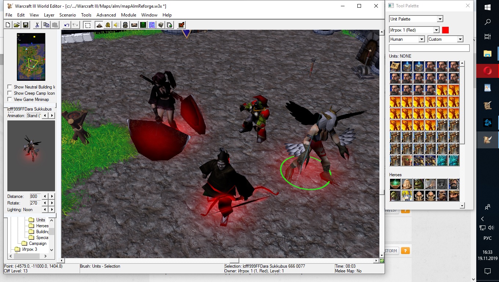Screen dimensions: 499x282
Task: Undo the last action with the toolbar arrow
Action: pos(66,25)
